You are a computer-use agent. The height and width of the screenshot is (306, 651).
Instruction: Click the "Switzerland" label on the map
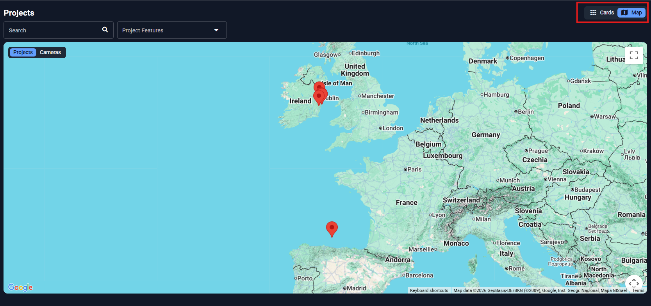tap(461, 200)
